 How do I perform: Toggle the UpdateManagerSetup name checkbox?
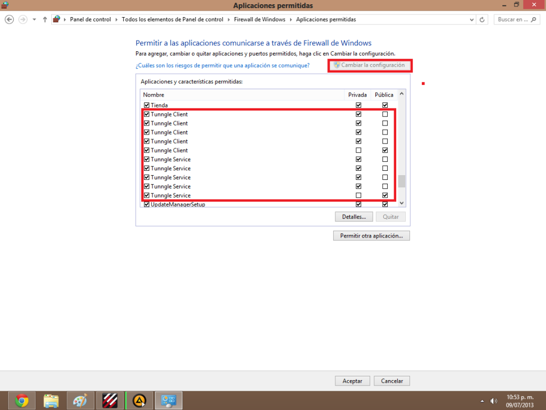click(147, 204)
